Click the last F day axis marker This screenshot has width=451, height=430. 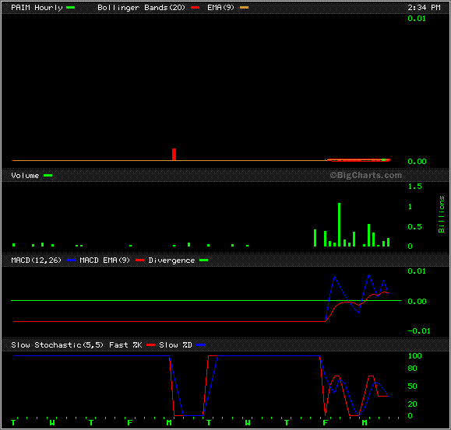[x=326, y=422]
